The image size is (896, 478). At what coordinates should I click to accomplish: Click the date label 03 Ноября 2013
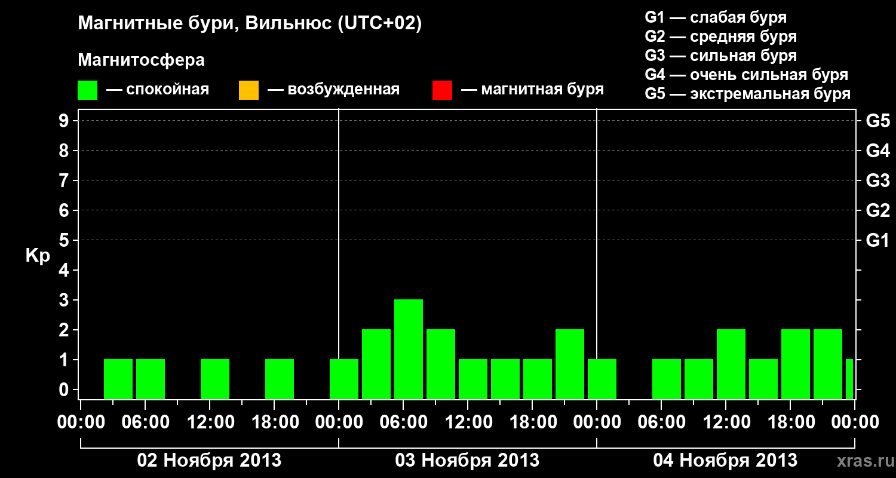[x=467, y=461]
